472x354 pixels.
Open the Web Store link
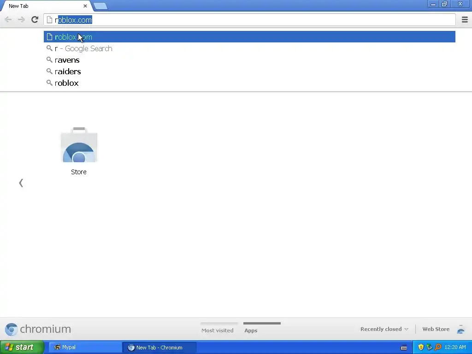click(x=436, y=329)
